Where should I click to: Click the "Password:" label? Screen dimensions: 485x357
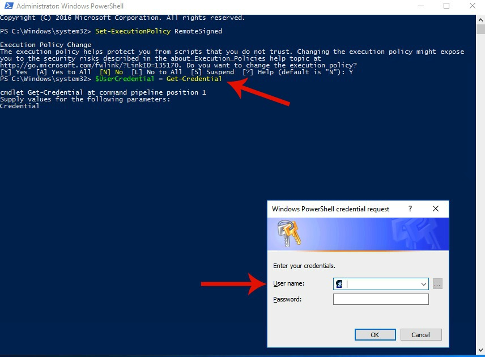click(287, 299)
